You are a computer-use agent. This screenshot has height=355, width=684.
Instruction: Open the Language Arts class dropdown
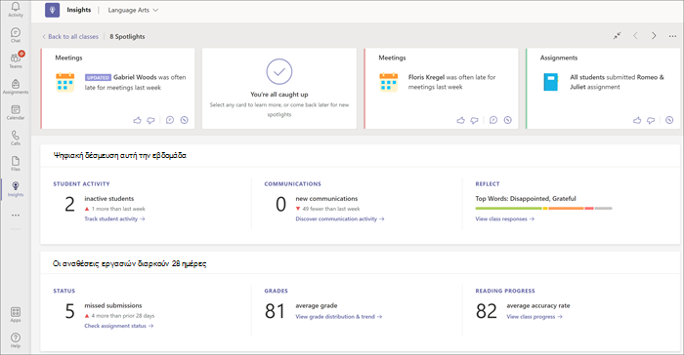[x=133, y=10]
